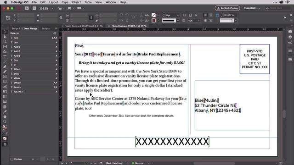Enable the Preview checkbox in Data Merge
The height and width of the screenshot is (165, 294).
tap(12, 159)
